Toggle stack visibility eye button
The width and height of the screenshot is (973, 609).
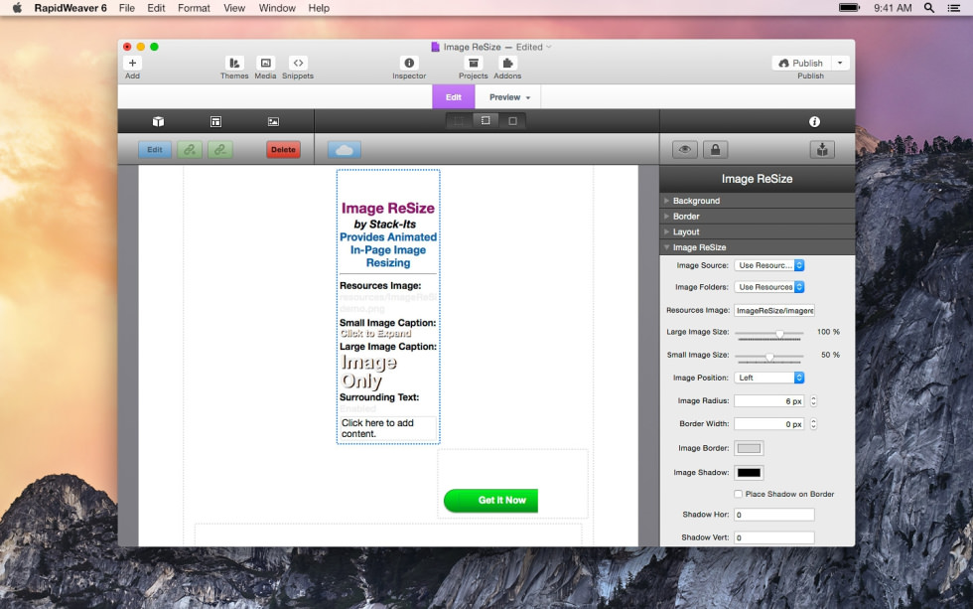tap(685, 150)
